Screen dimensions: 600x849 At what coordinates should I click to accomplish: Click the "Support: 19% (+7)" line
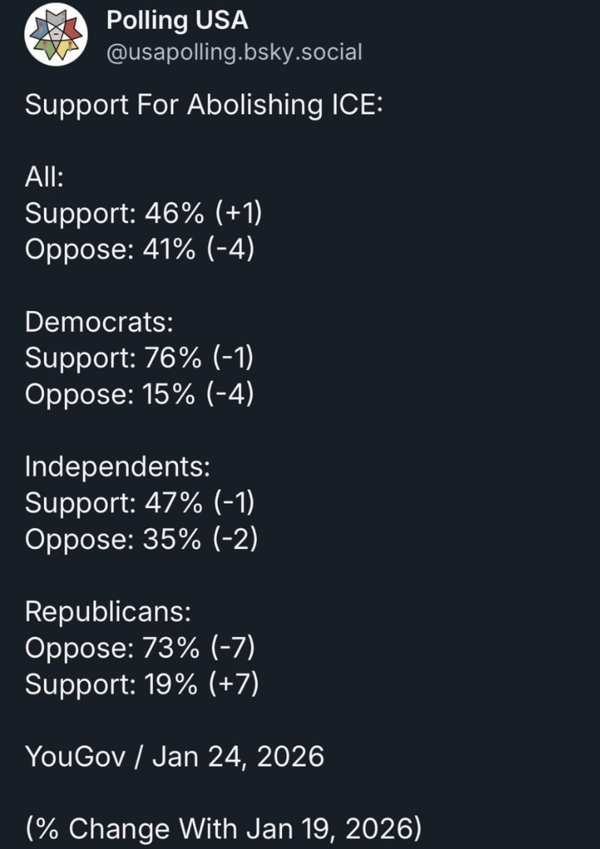click(x=142, y=684)
